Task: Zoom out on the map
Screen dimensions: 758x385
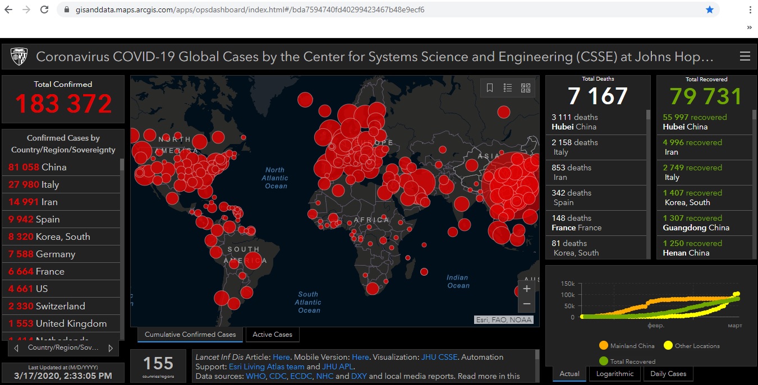Action: tap(526, 304)
